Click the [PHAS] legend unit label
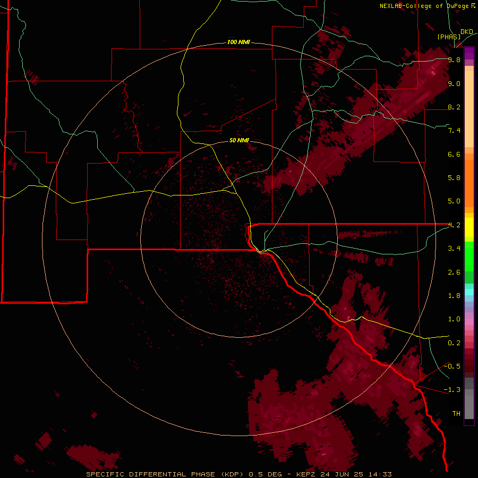 (449, 37)
